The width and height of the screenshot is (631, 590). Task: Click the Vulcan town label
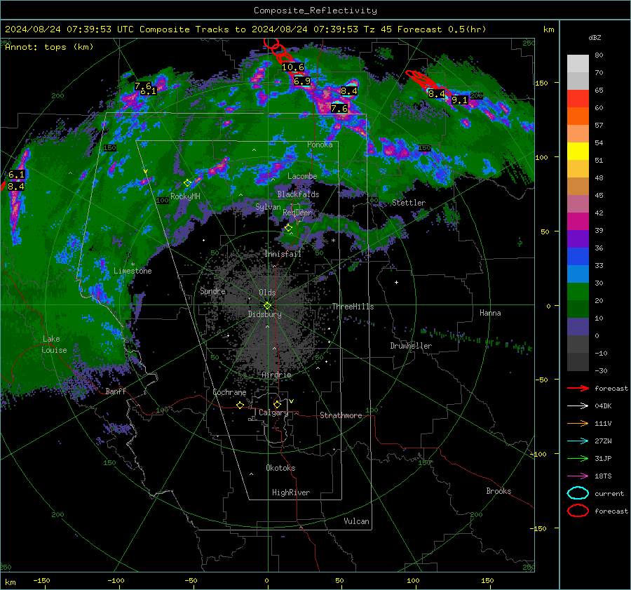point(357,521)
